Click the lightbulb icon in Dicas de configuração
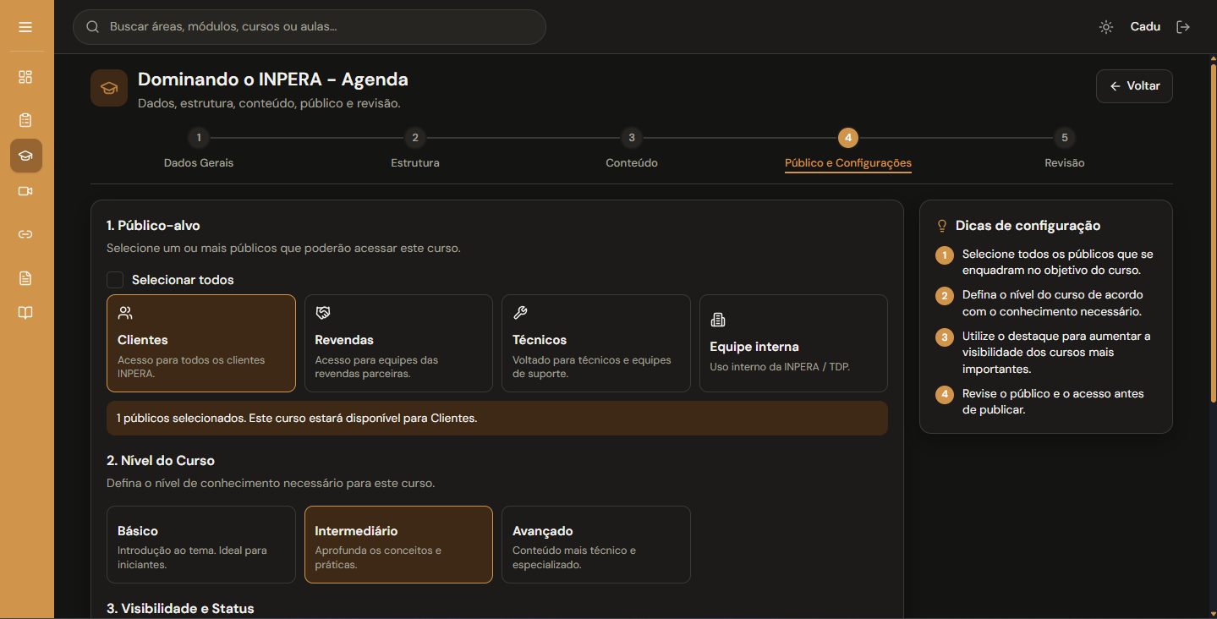 point(942,226)
